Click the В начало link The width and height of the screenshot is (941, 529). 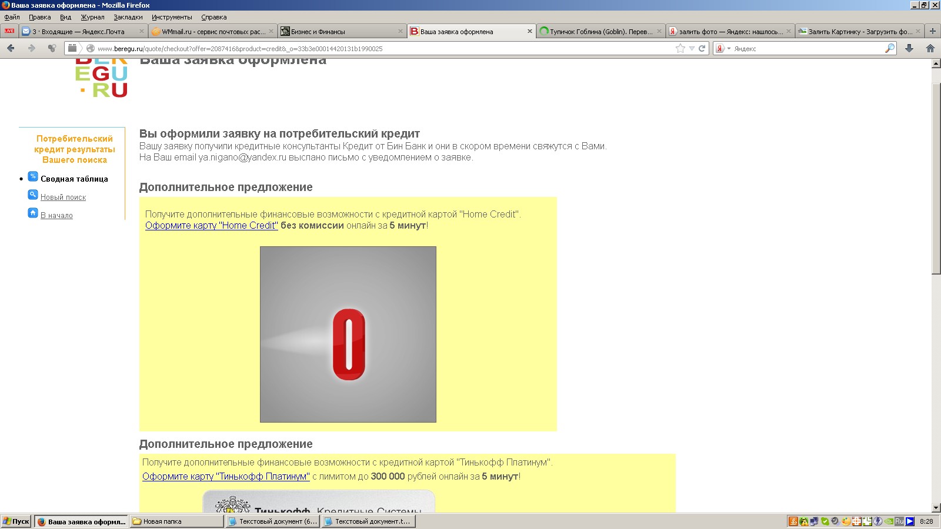coord(56,215)
